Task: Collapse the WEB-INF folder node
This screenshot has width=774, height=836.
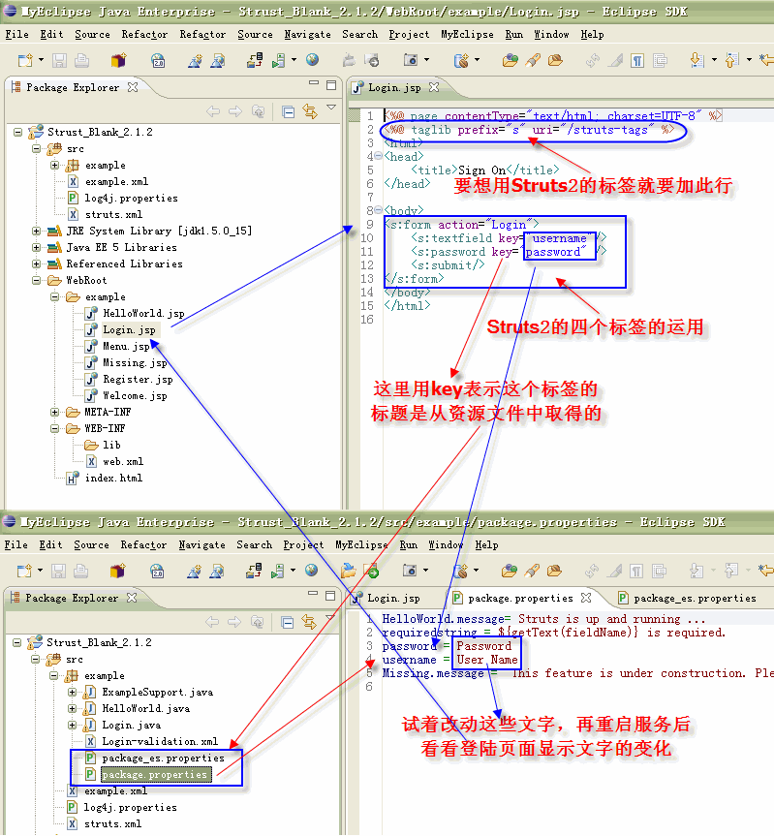Action: pos(54,429)
